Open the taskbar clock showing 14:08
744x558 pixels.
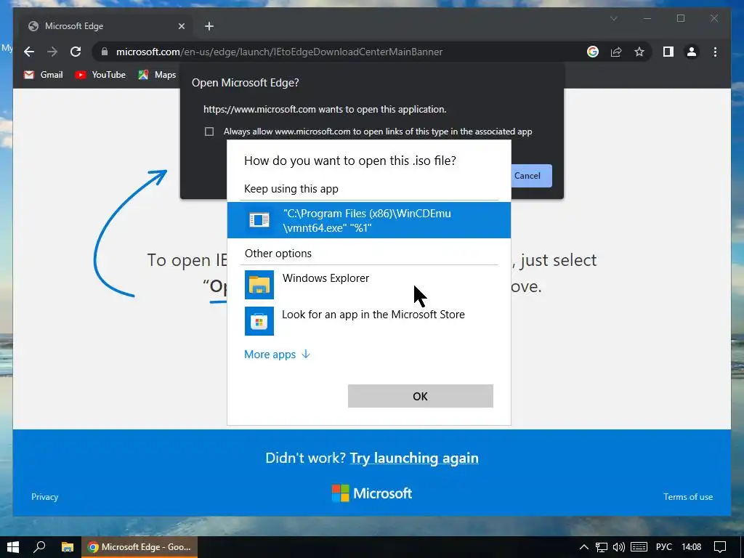[692, 547]
